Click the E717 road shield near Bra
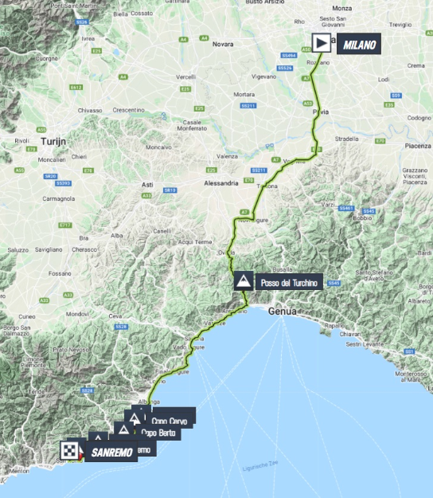The height and width of the screenshot is (498, 433). click(65, 225)
